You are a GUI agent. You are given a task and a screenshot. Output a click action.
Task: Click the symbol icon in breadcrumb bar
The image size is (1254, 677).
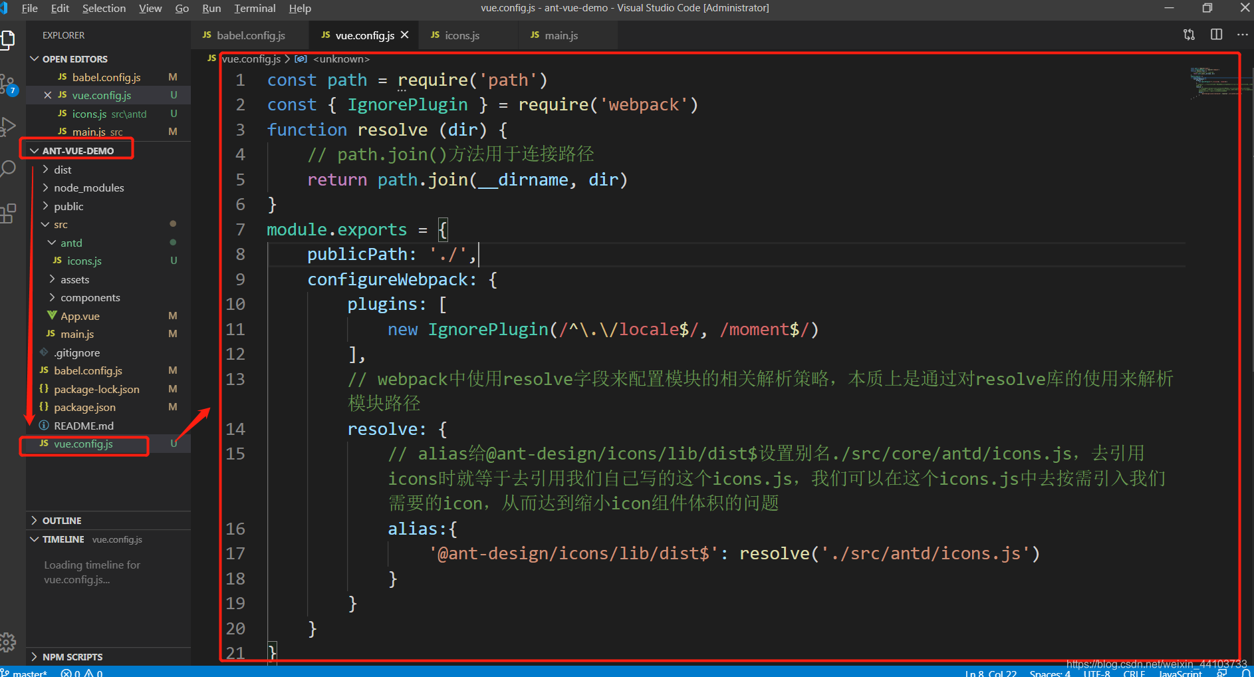pos(301,59)
